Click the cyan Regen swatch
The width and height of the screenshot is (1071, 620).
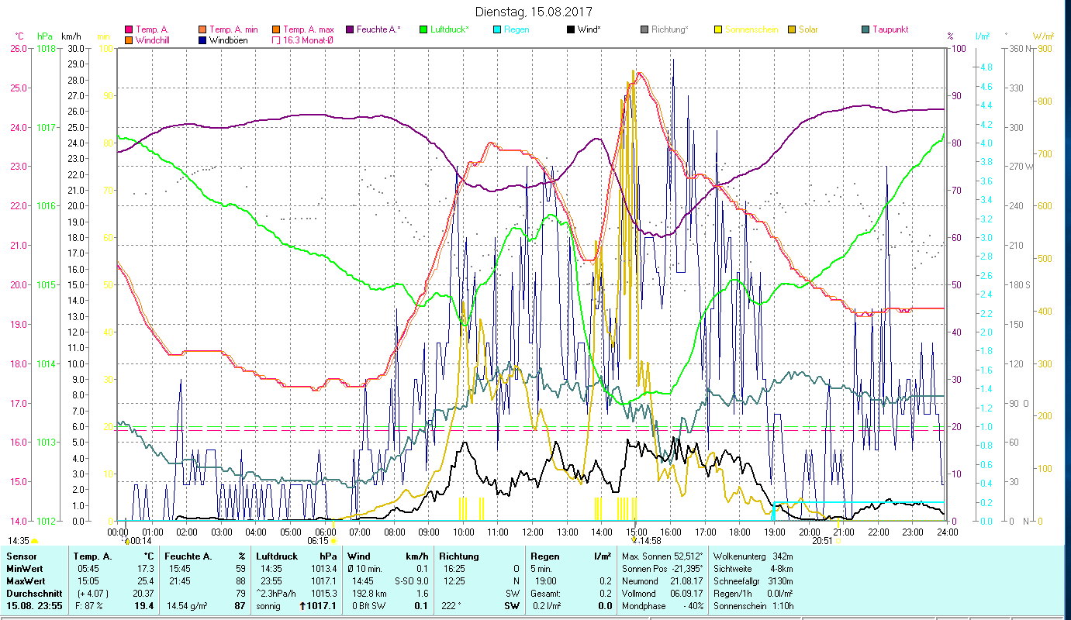[497, 29]
